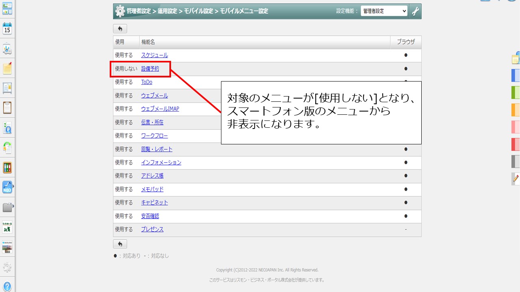Click the 運用設定 breadcrumb text
This screenshot has height=292, width=520.
[167, 11]
